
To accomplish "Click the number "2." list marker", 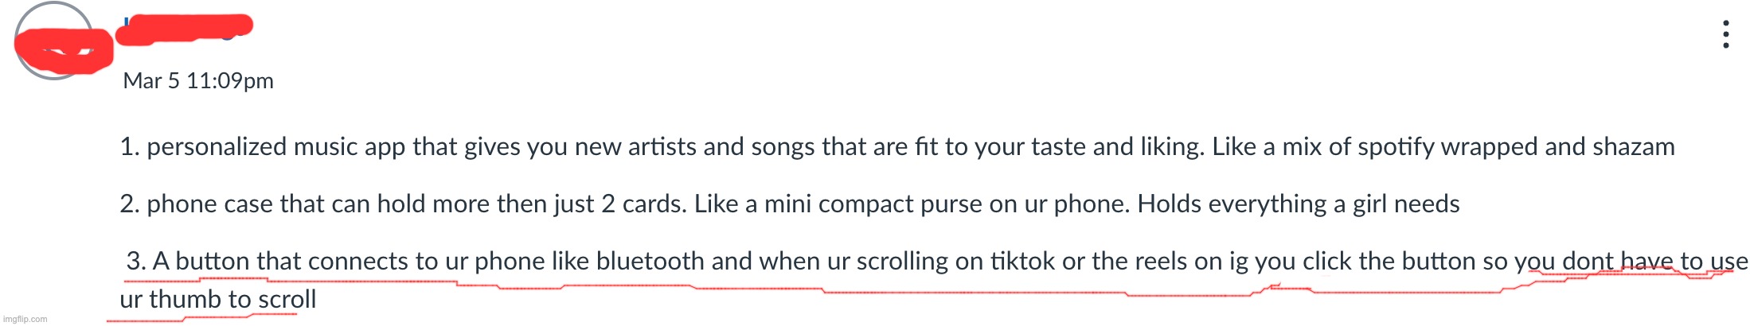I will click(x=130, y=204).
